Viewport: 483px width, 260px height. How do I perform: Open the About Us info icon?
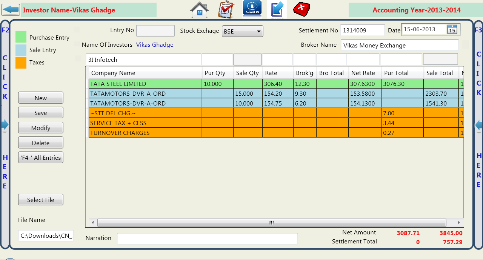[x=252, y=9]
